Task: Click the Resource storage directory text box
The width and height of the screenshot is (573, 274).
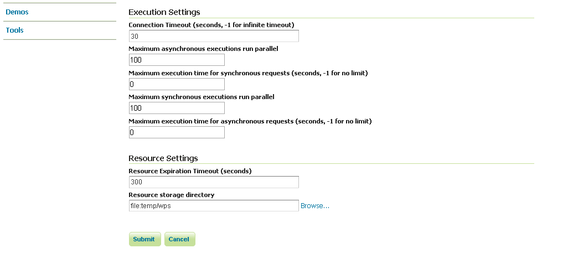Action: pos(213,206)
